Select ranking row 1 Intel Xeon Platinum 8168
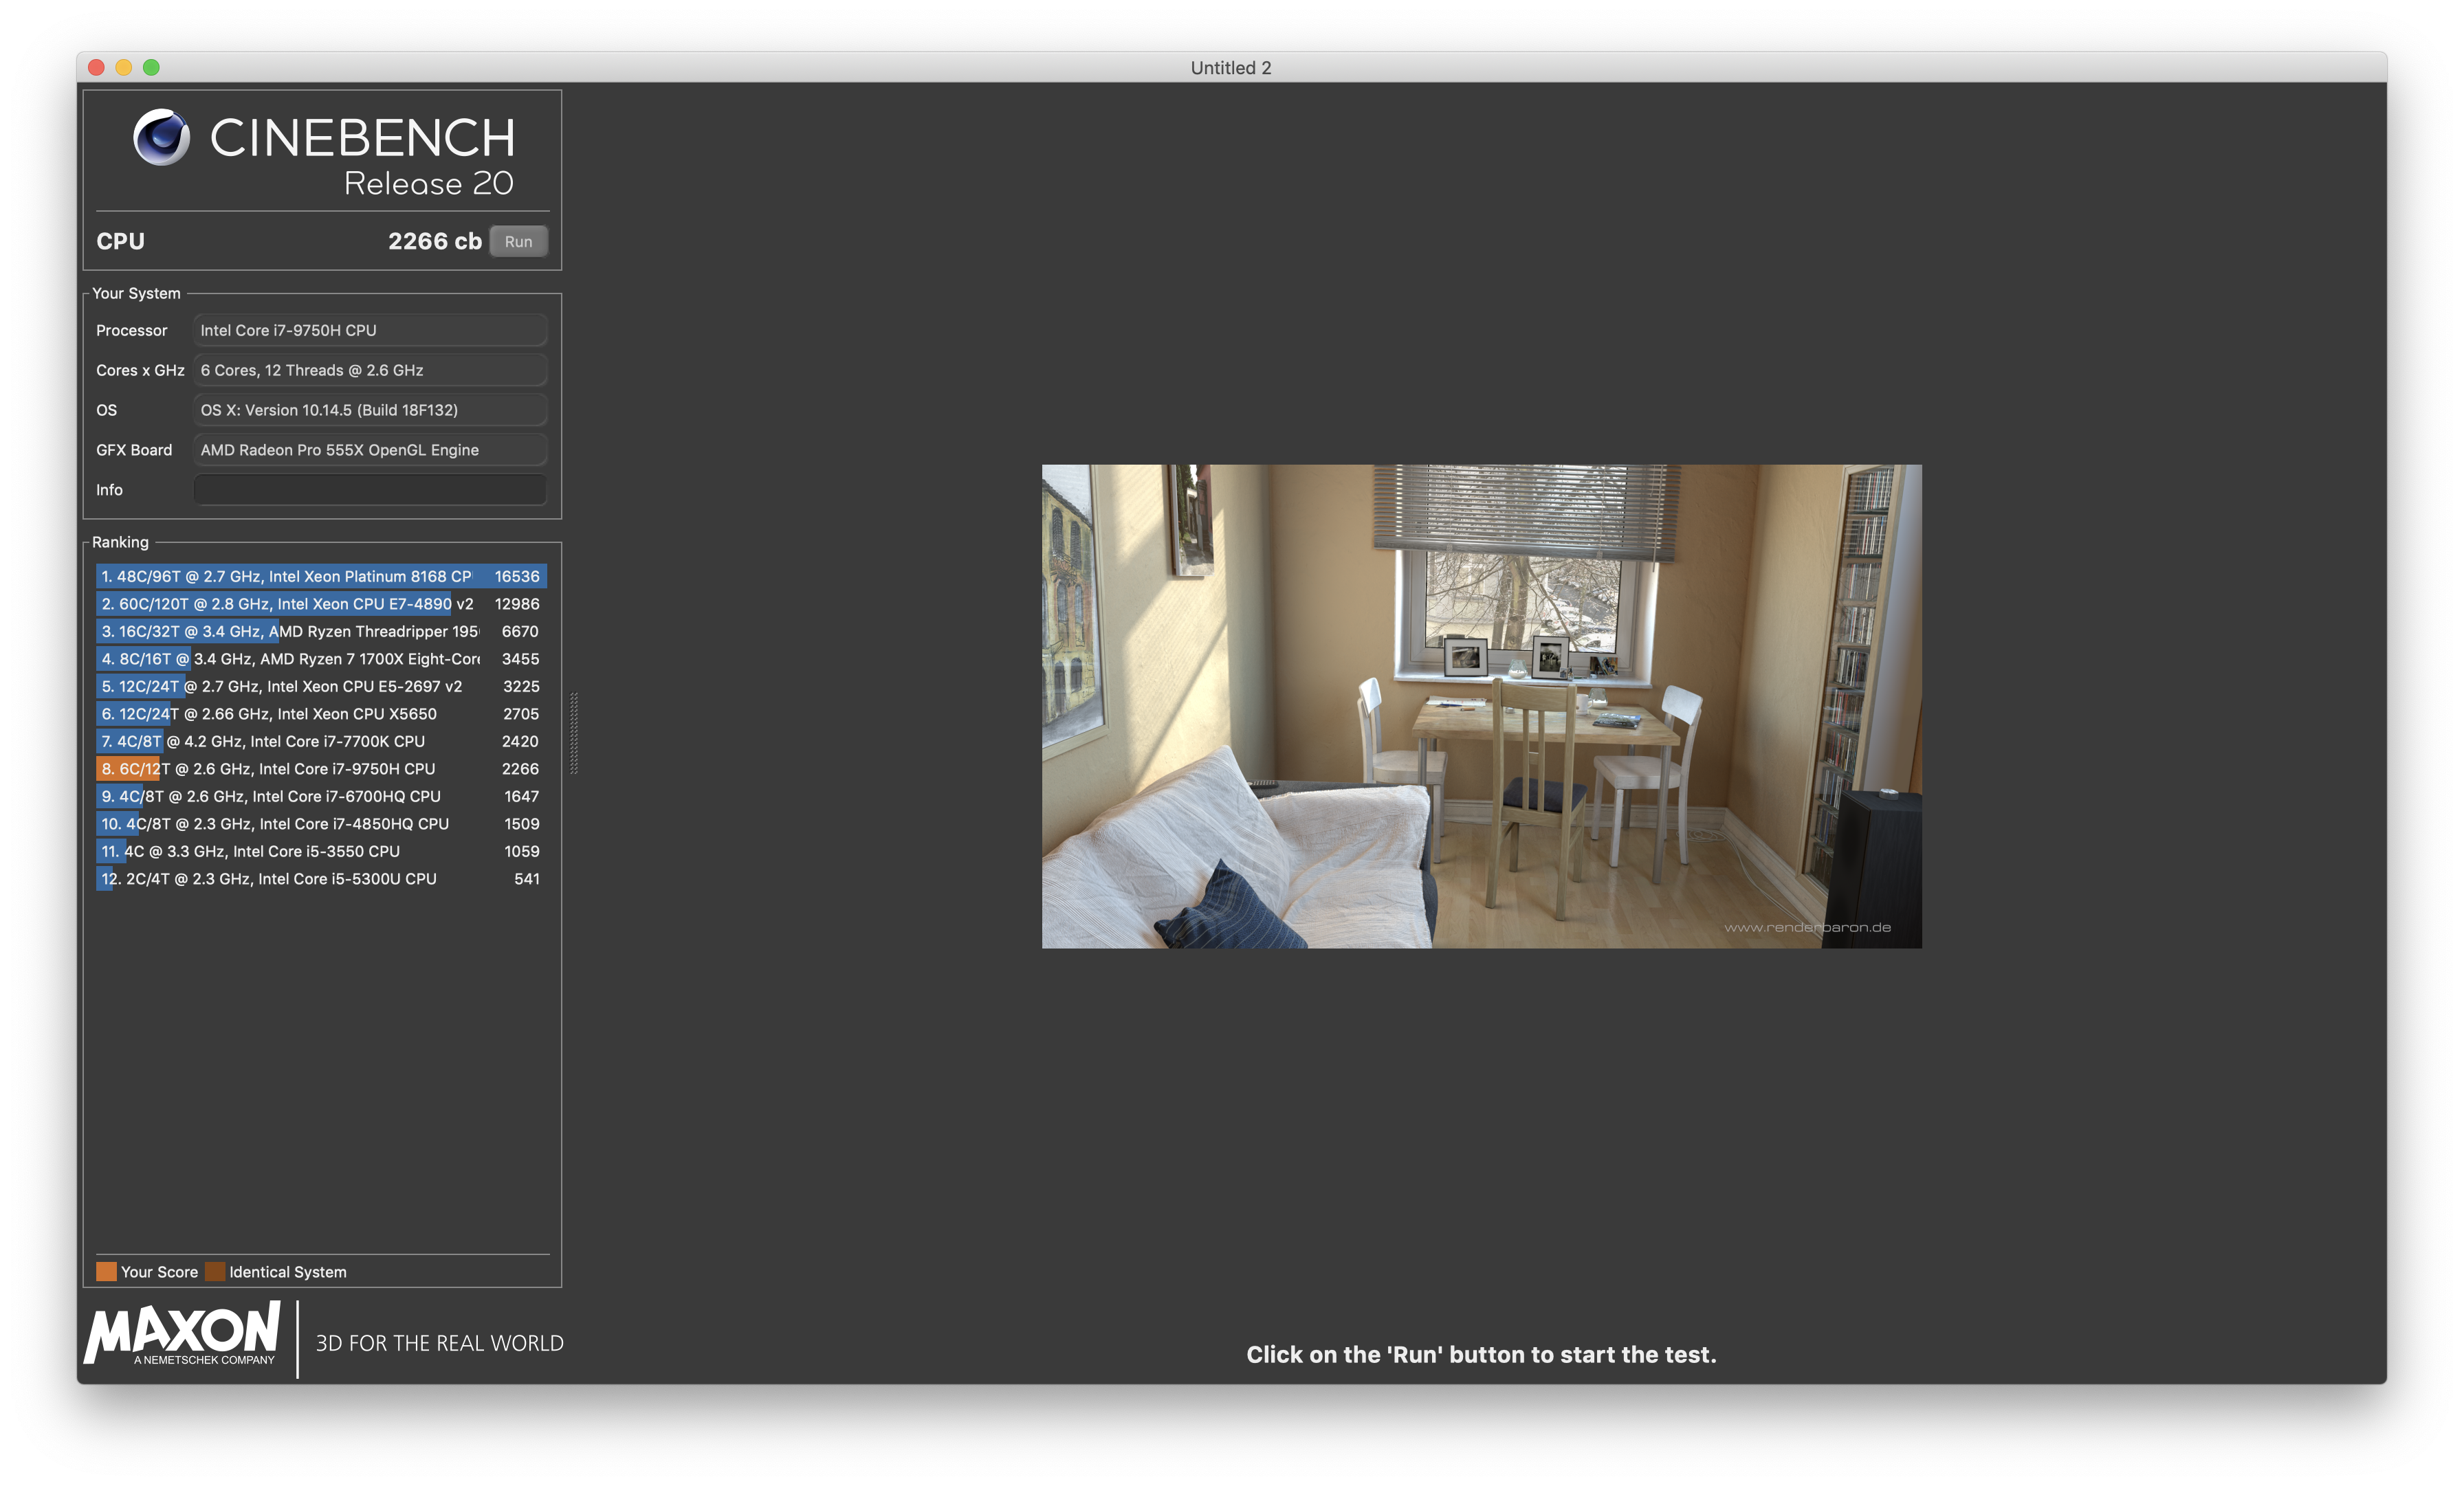Viewport: 2464px width, 1486px height. [321, 577]
